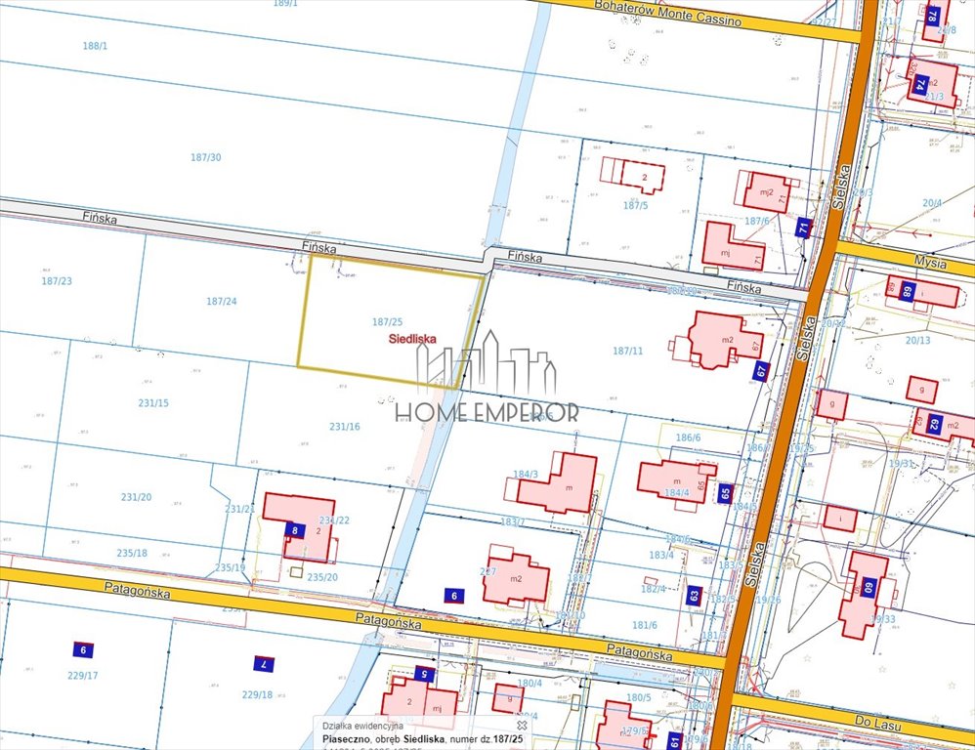
Task: Click the blue address marker 65
Action: (x=724, y=493)
